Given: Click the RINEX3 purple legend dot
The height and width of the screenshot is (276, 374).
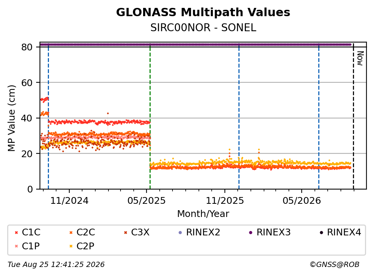Looking at the screenshot, I should (x=251, y=233).
